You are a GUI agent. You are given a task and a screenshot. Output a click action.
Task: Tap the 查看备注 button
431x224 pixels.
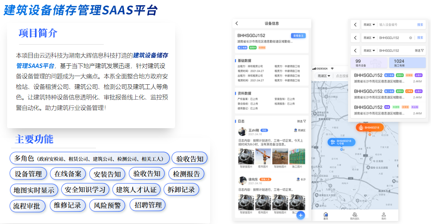298,36
